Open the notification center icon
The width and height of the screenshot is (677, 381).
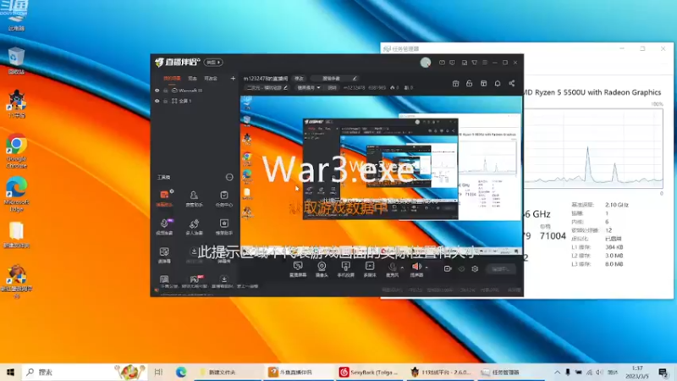[x=663, y=372]
